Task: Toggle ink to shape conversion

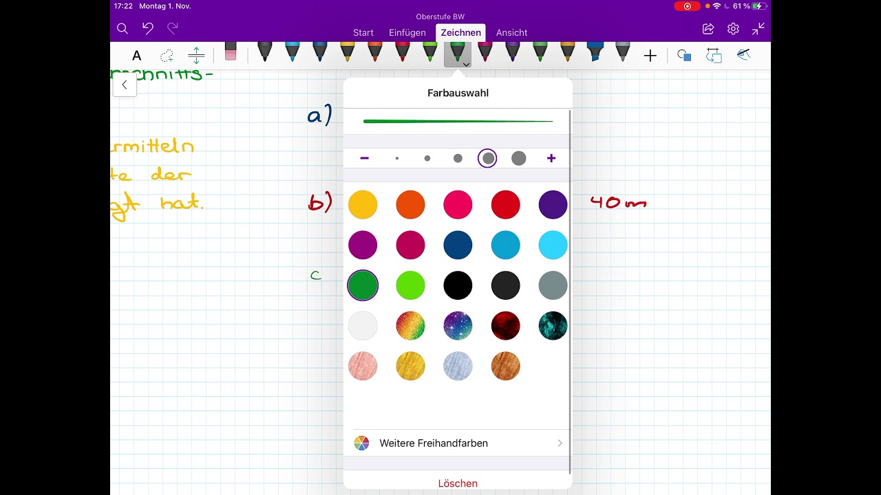Action: tap(714, 55)
